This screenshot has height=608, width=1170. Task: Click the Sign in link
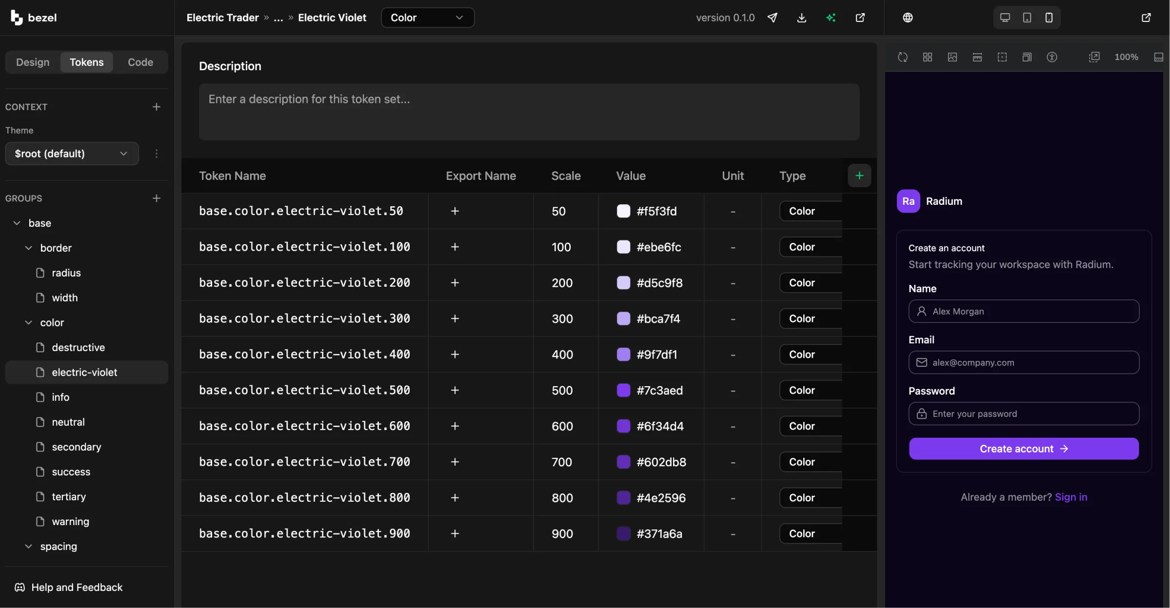click(x=1071, y=497)
